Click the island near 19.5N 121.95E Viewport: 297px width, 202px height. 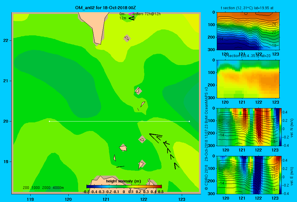point(142,139)
